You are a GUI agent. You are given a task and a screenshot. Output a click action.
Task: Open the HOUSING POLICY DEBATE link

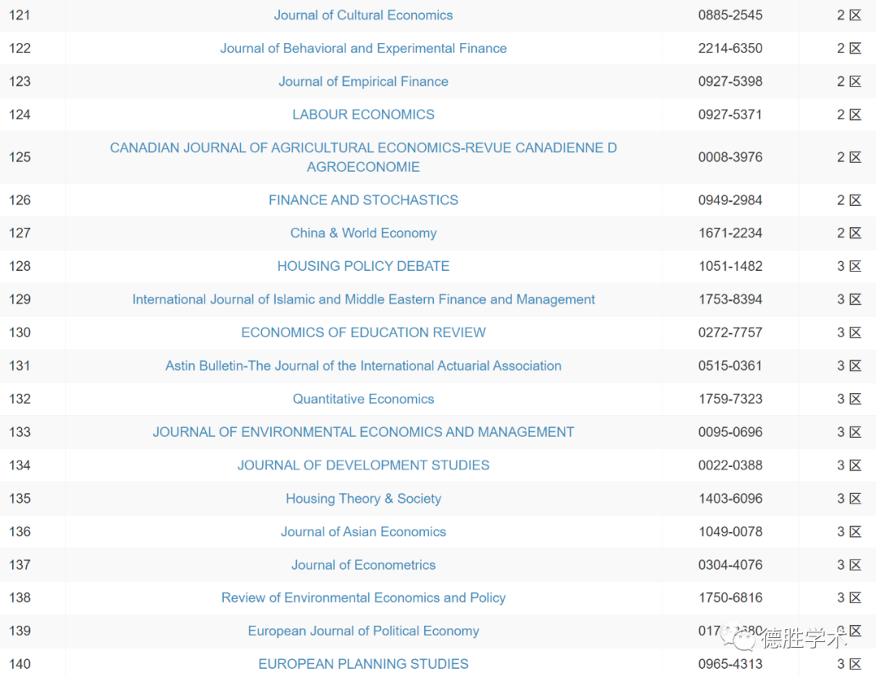pyautogui.click(x=363, y=266)
